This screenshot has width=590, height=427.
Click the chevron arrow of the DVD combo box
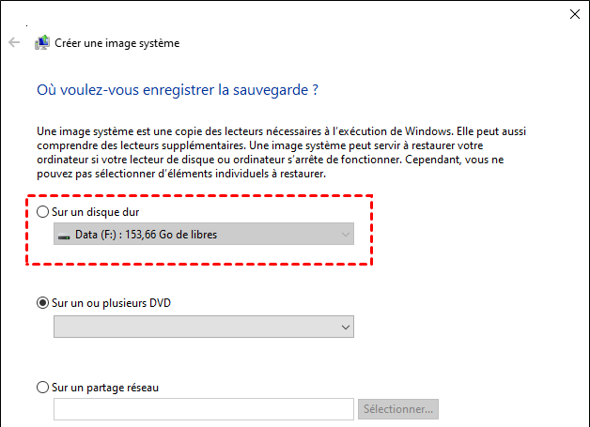pyautogui.click(x=346, y=326)
